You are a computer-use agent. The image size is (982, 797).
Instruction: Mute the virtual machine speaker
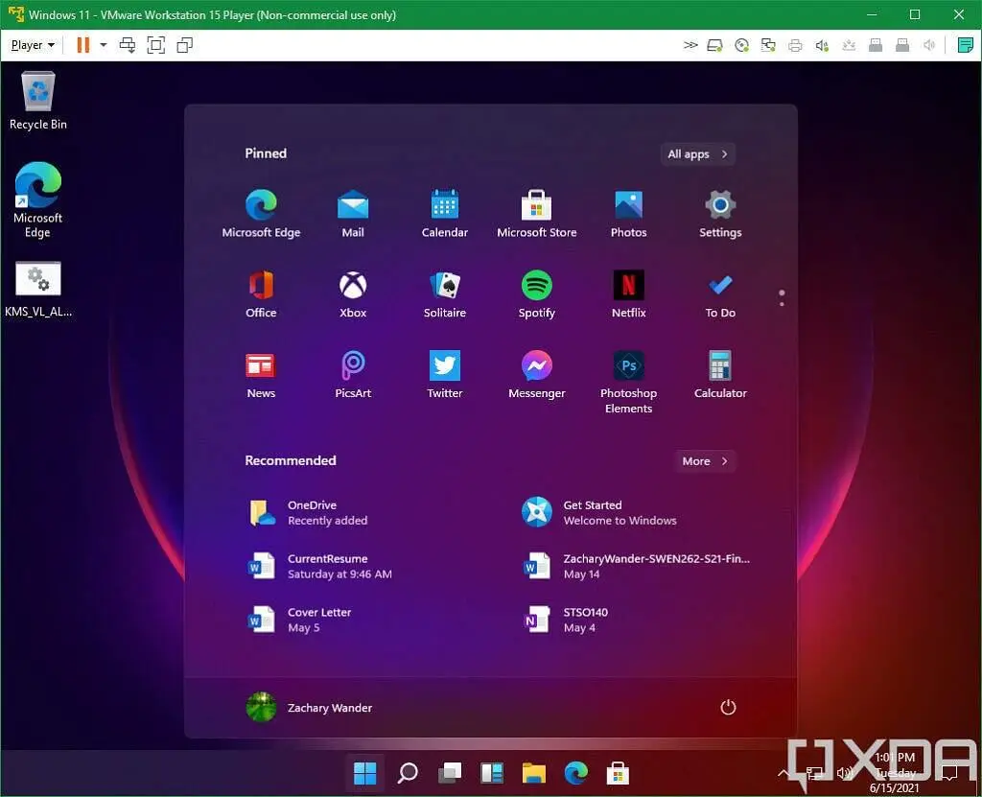[928, 44]
